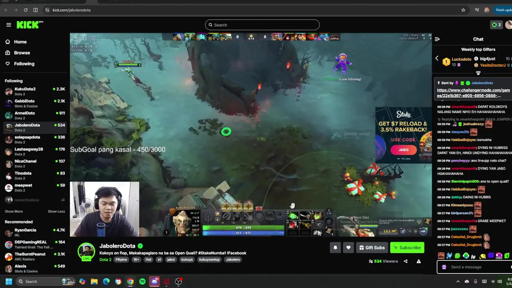Image resolution: width=512 pixels, height=288 pixels.
Task: Switch to Google Chrome in the taskbar
Action: pyautogui.click(x=130, y=282)
